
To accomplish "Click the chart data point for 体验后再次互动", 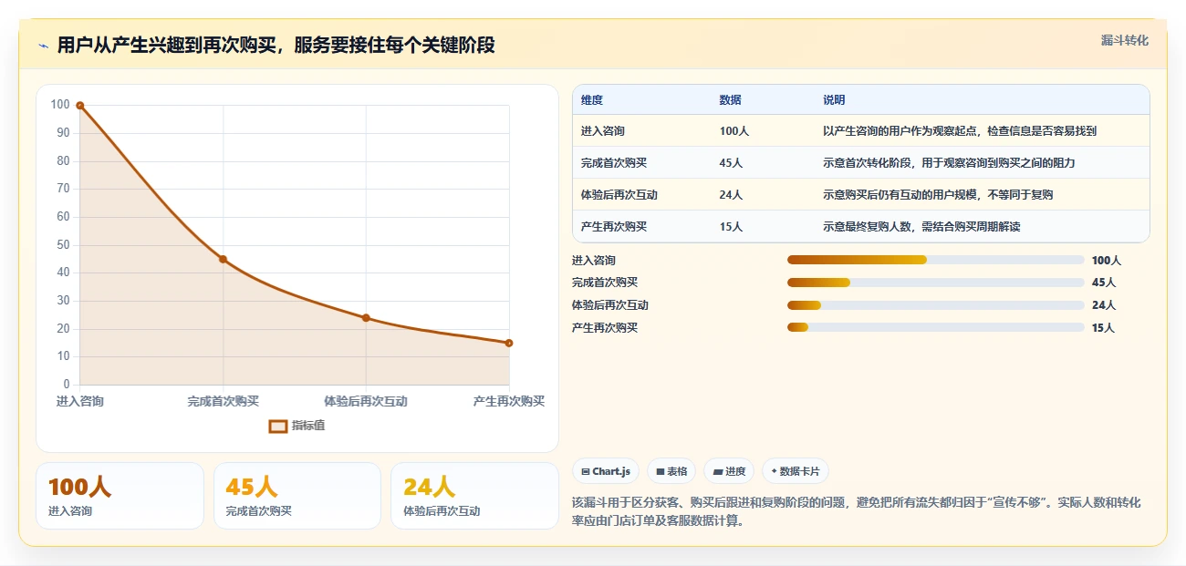I will (x=366, y=318).
